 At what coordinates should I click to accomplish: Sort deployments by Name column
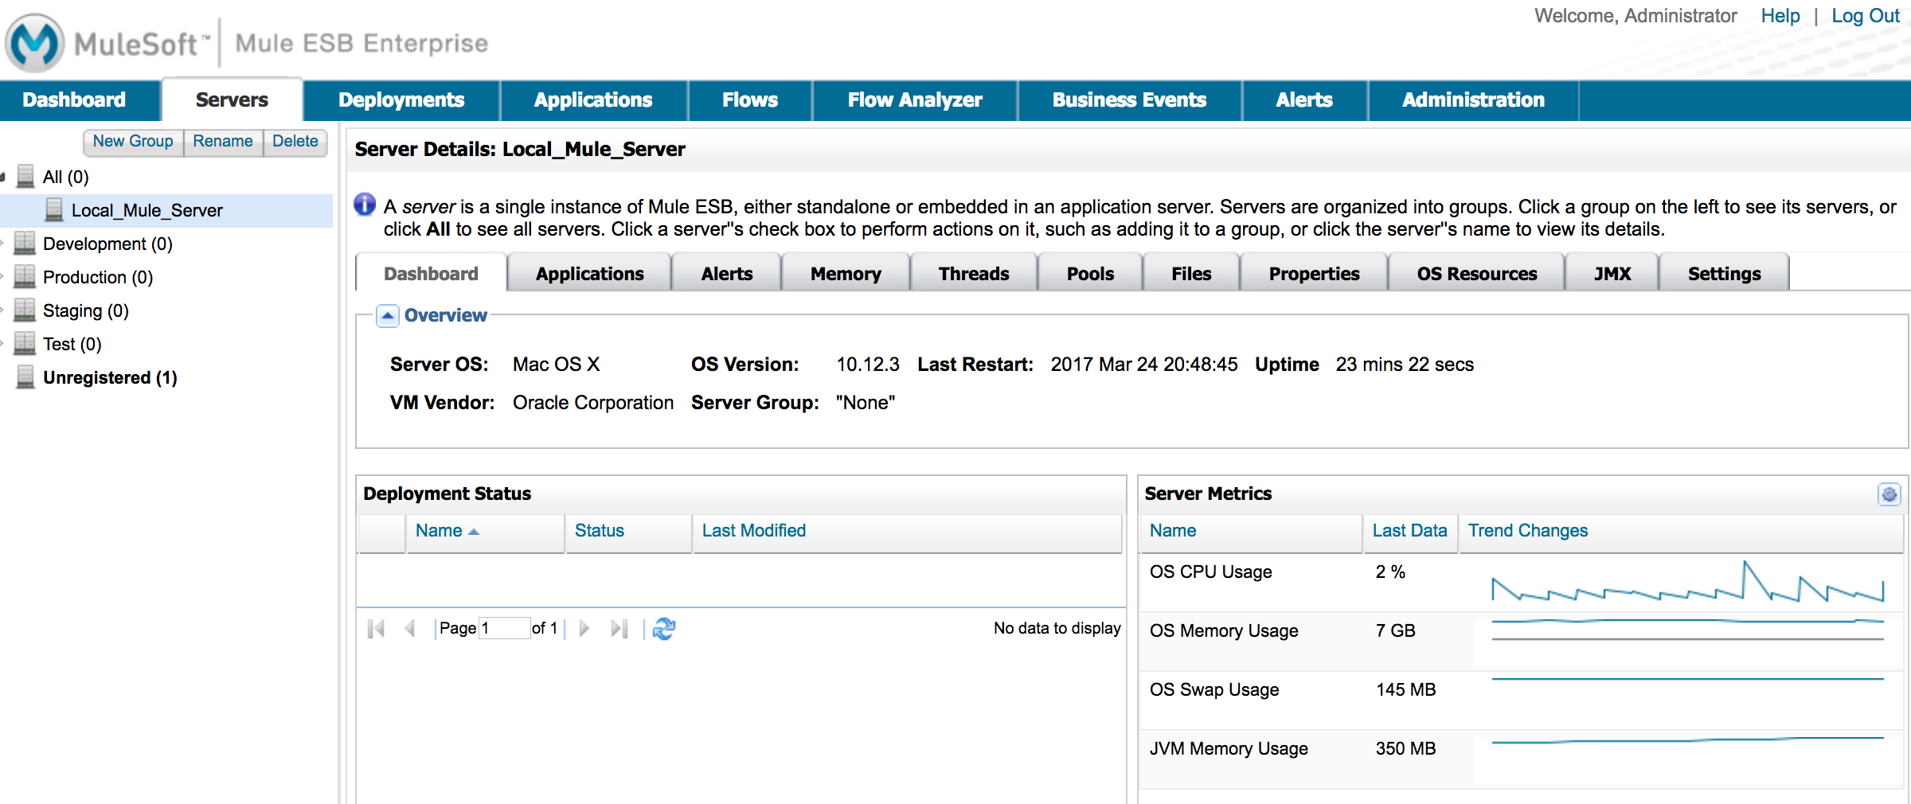pyautogui.click(x=440, y=531)
